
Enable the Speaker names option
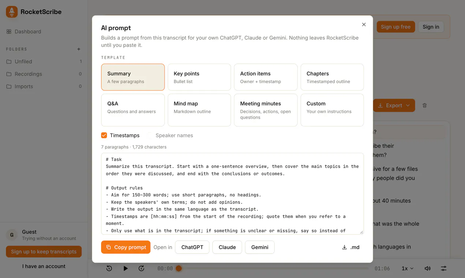pos(150,135)
